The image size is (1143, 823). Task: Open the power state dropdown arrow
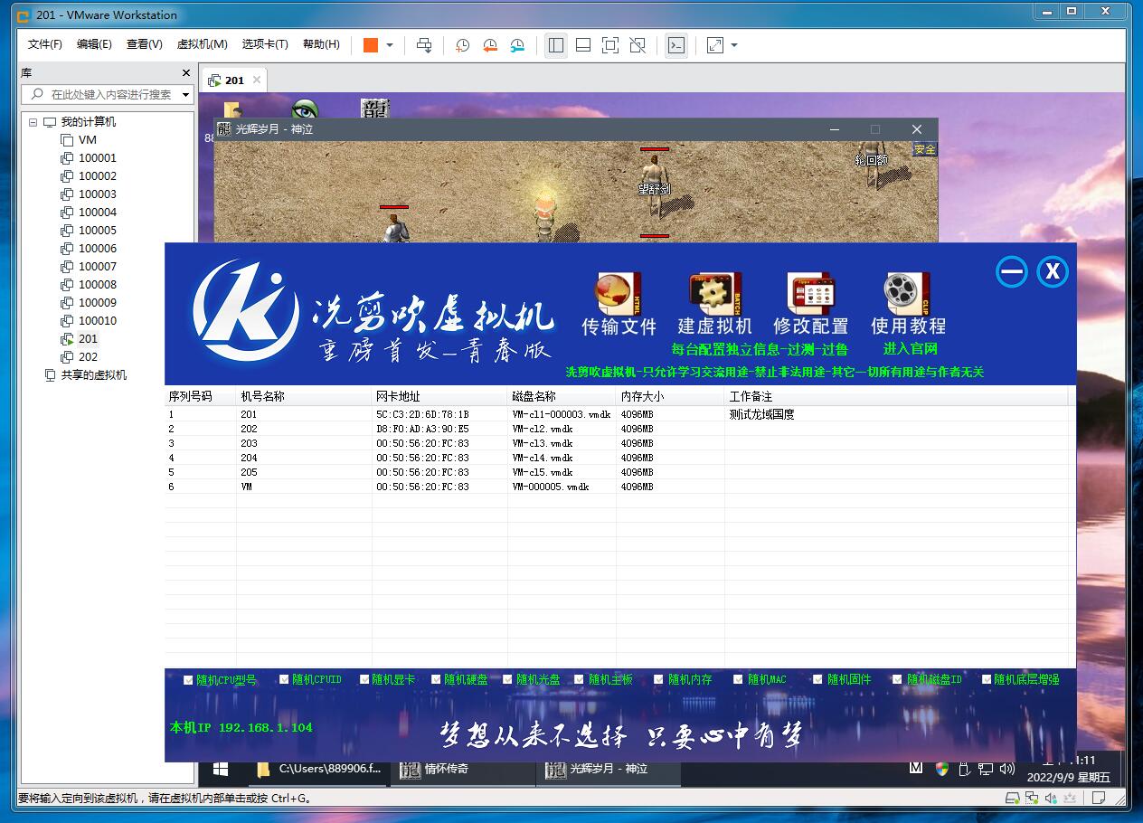(x=390, y=45)
